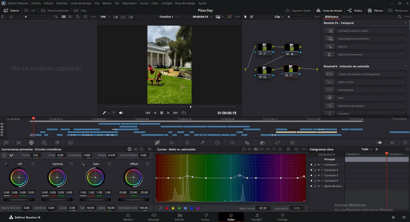This screenshot has width=410, height=222.
Task: Toggle loop playback
Action: (184, 113)
